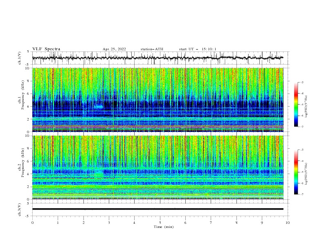Click the ch.2 log(PSD)(V²/Hz) colorbar label

click(306, 174)
